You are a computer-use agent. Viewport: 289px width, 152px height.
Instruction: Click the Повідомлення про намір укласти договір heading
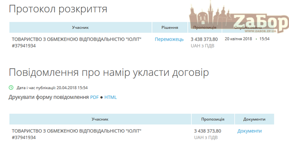[108, 72]
